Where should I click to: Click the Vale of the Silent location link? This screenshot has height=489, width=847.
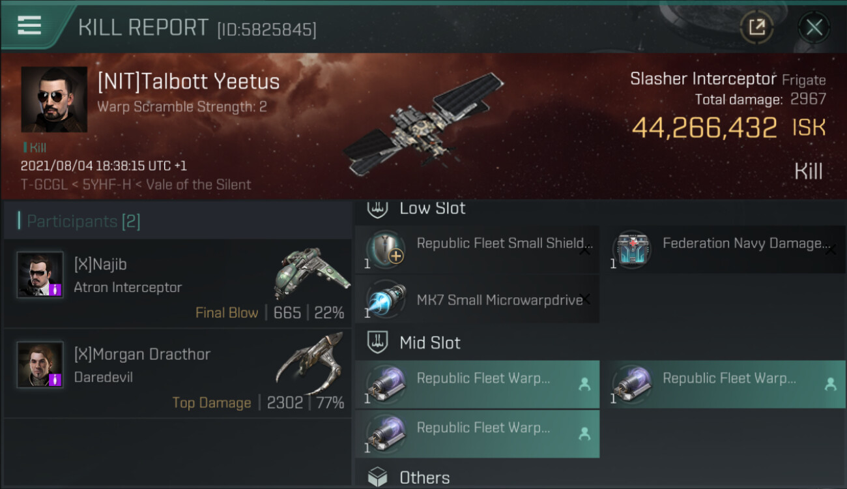tap(198, 185)
